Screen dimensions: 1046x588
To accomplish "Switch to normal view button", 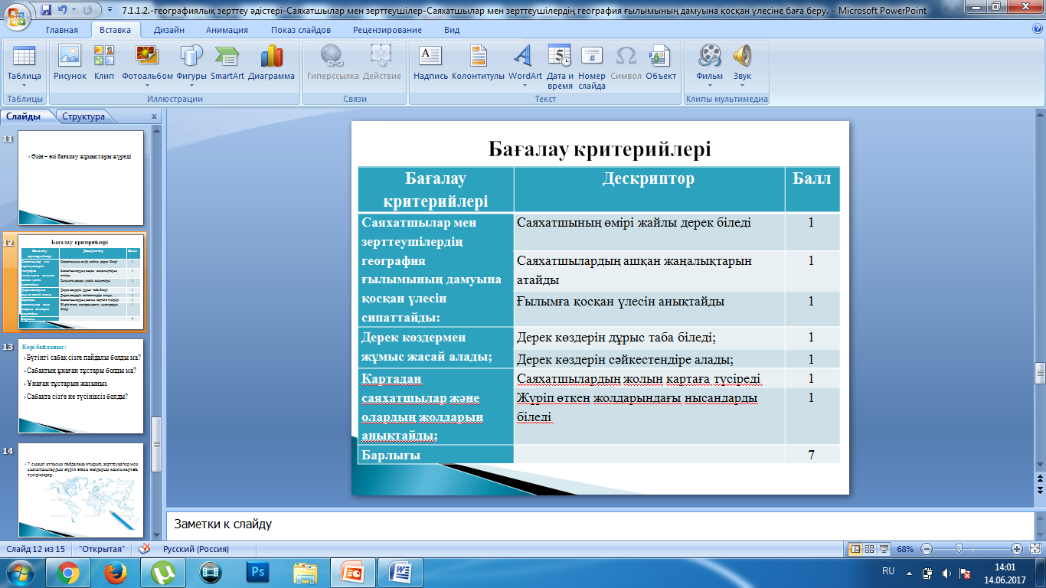I will (x=855, y=549).
